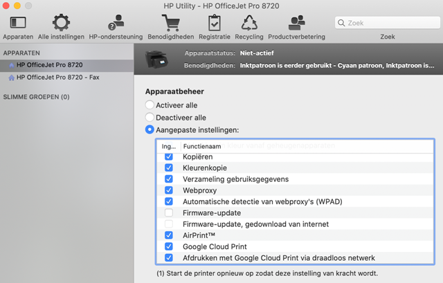
Task: Click the Webproxy row label
Action: pyautogui.click(x=200, y=191)
